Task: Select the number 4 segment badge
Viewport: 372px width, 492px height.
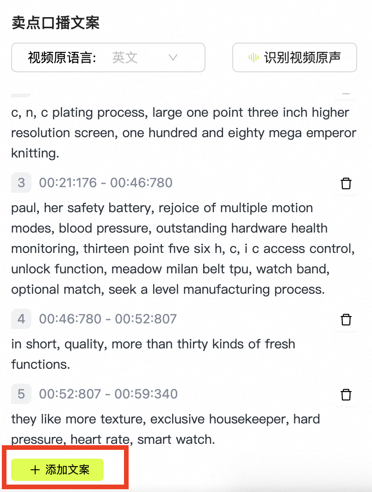Action: [21, 319]
